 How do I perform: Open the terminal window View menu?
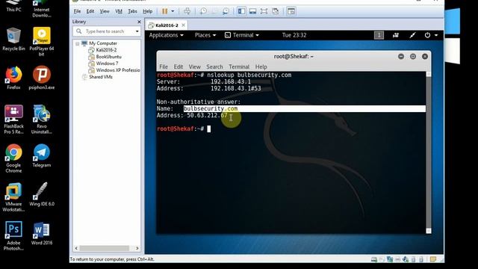[x=194, y=67]
